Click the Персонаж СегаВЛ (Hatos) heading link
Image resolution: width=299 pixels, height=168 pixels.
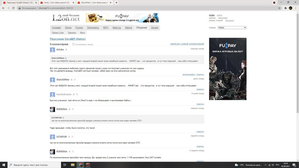68,39
